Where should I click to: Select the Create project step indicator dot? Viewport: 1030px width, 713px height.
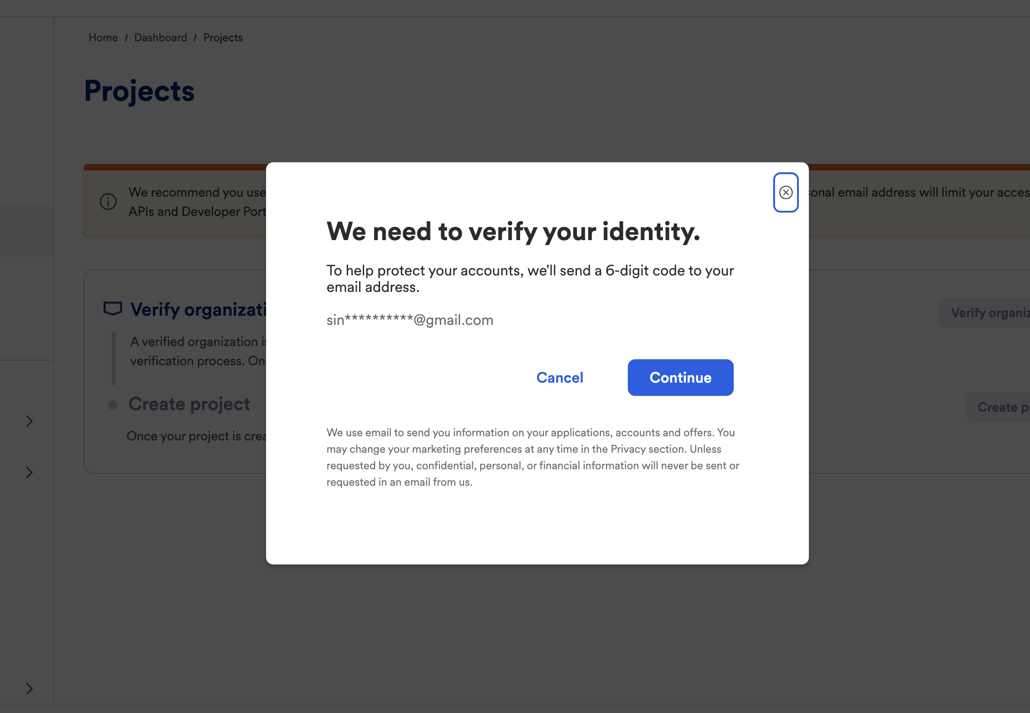pyautogui.click(x=112, y=404)
